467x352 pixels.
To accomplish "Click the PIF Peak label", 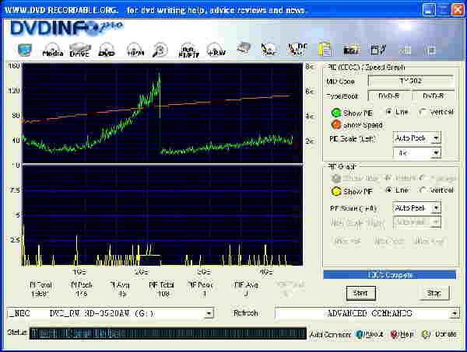I will point(201,285).
